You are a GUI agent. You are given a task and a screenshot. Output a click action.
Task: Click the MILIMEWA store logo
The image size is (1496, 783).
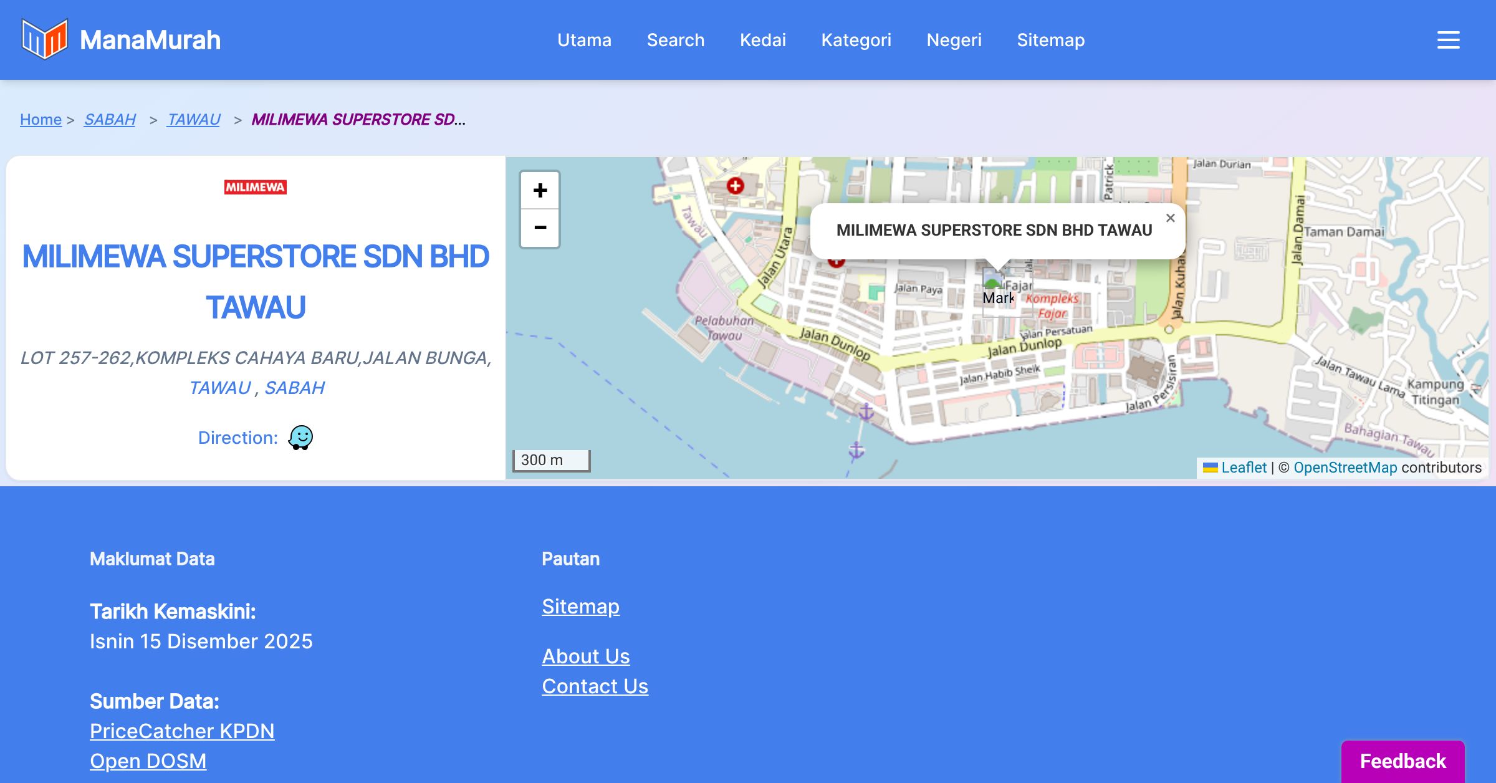tap(256, 187)
